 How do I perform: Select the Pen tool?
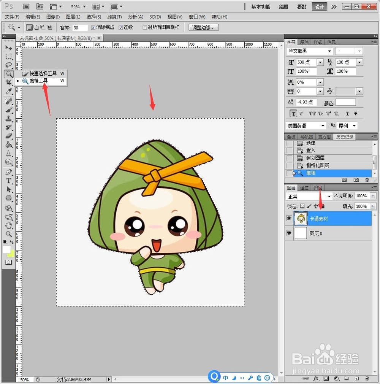9,172
